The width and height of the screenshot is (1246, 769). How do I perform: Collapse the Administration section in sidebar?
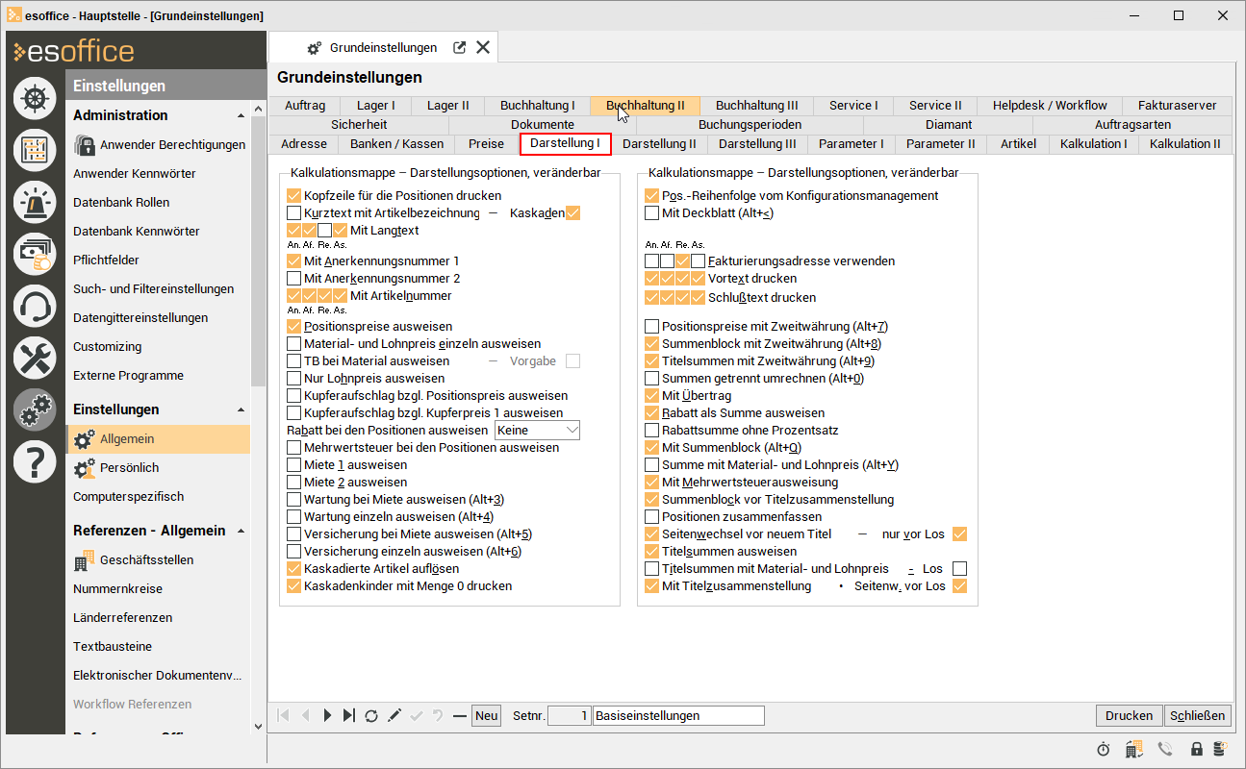(x=241, y=115)
